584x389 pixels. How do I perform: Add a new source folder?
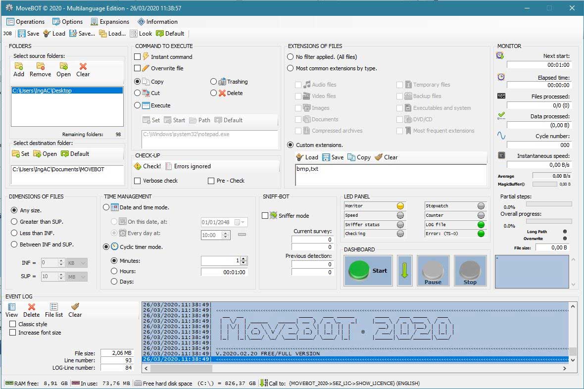click(x=18, y=69)
